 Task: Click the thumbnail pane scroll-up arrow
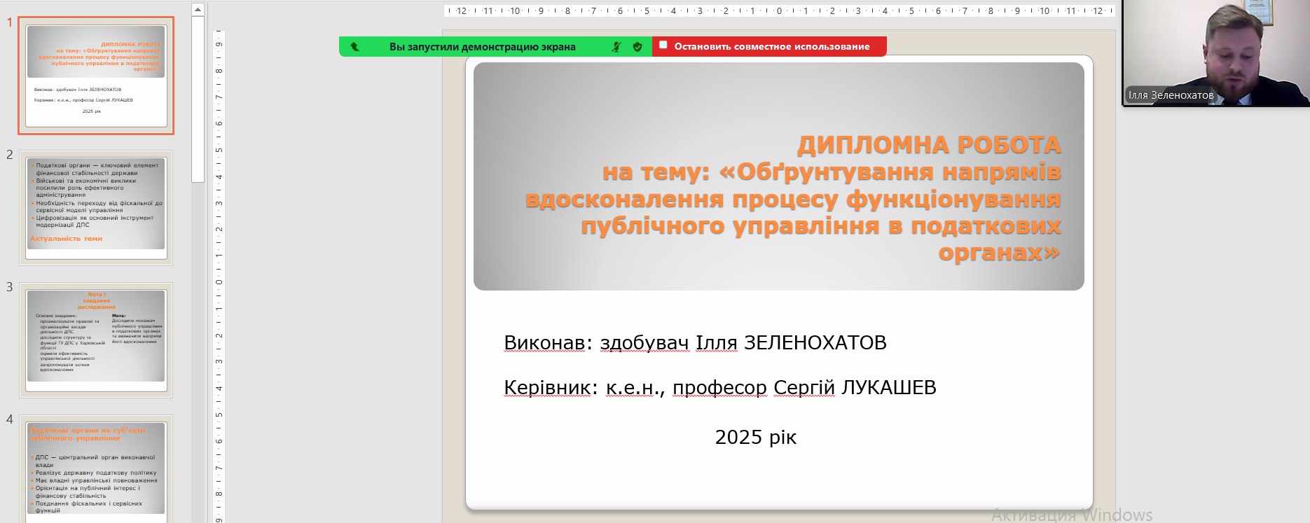pyautogui.click(x=198, y=10)
